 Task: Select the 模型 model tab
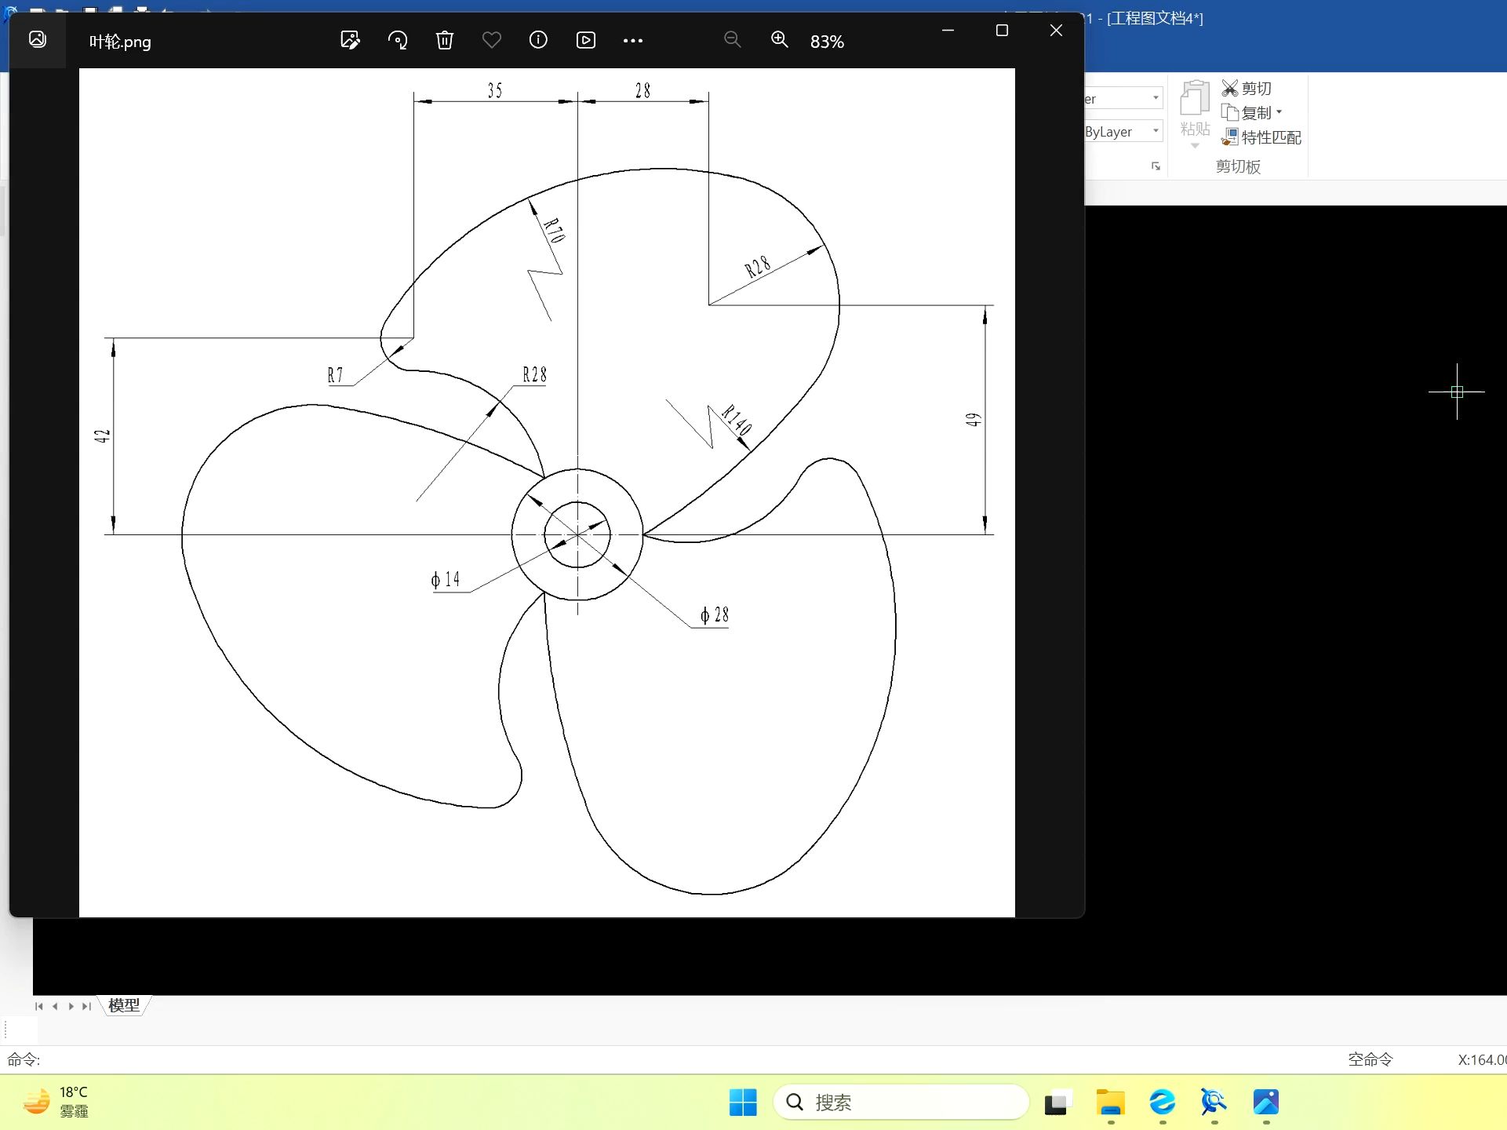[x=124, y=1005]
